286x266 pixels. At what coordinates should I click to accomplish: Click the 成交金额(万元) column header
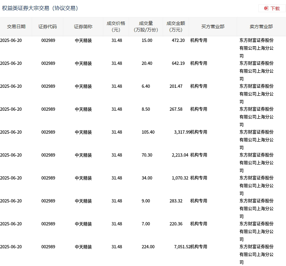pos(176,27)
